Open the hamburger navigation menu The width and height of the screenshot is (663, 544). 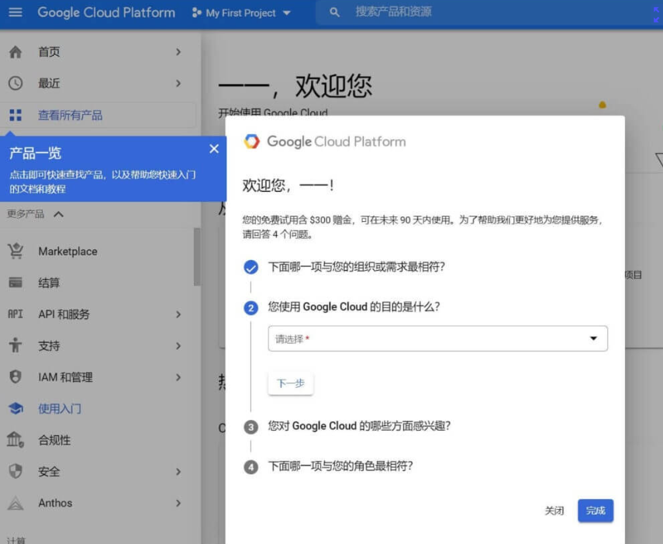click(x=16, y=12)
